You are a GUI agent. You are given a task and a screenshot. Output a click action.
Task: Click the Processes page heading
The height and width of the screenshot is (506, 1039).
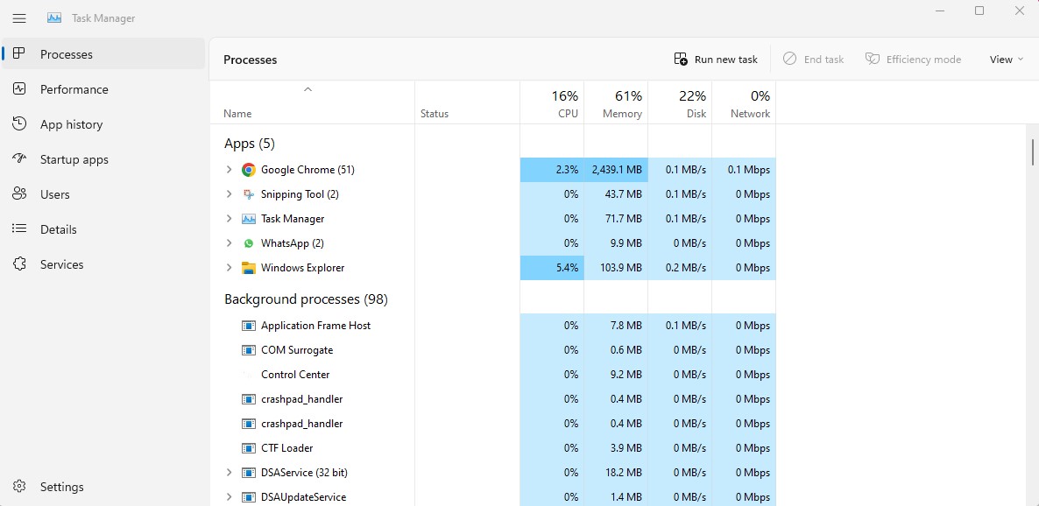point(251,60)
